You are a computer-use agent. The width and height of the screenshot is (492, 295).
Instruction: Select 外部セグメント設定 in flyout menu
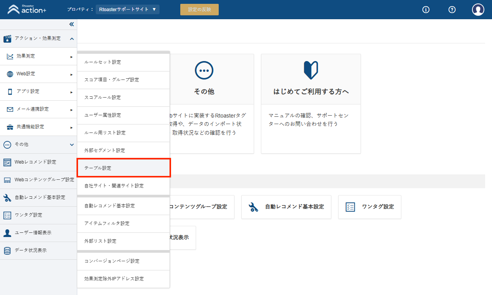pos(123,151)
